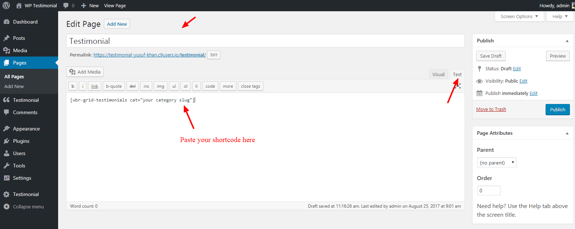575x229 pixels.
Task: Click the ins quicktag button
Action: [146, 86]
